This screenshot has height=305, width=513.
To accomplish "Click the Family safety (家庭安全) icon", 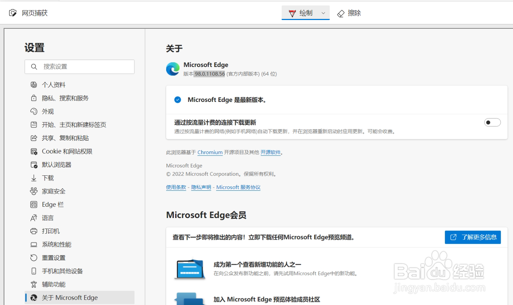I will click(x=34, y=191).
